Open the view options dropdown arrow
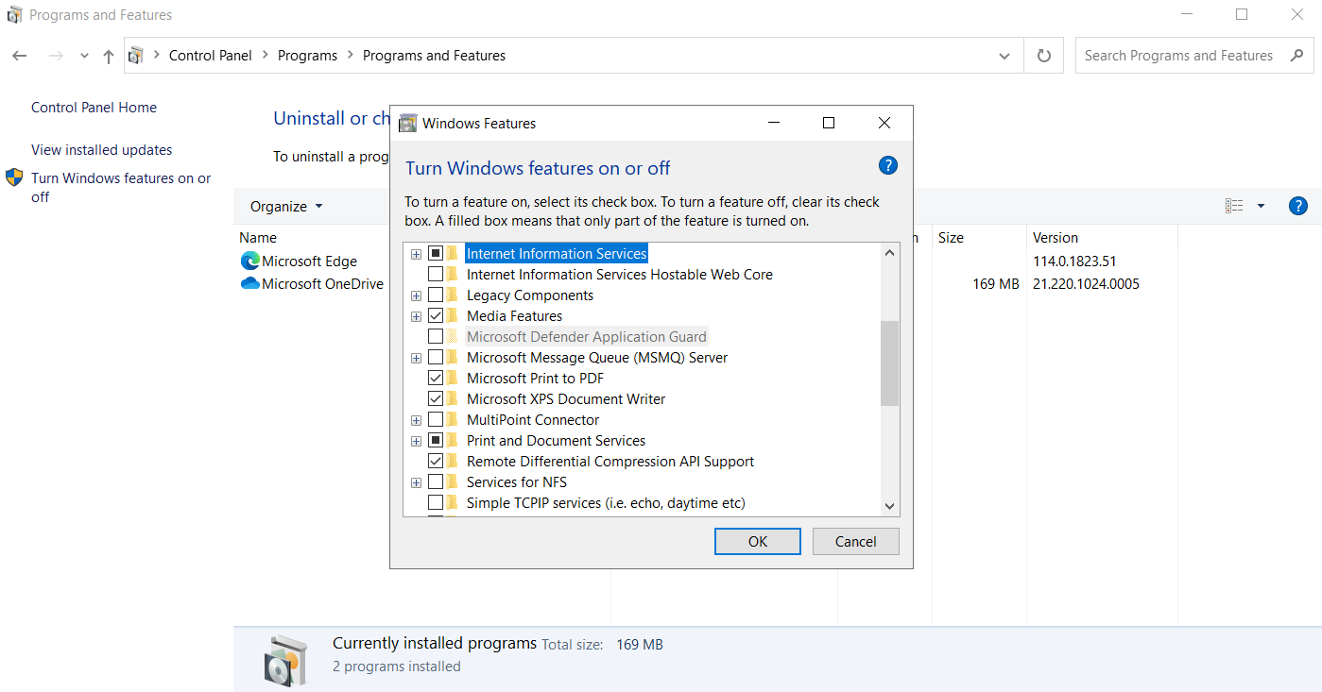Screen dimensions: 1322x692 (x=1261, y=206)
